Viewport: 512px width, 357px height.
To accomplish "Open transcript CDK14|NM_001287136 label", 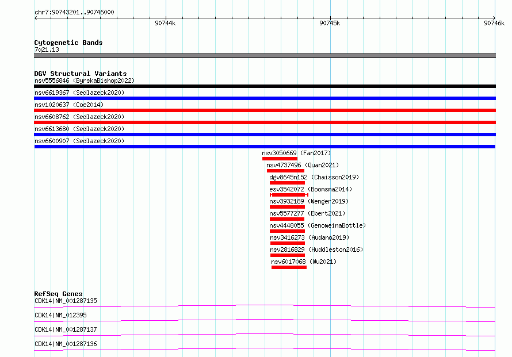I will coord(66,344).
